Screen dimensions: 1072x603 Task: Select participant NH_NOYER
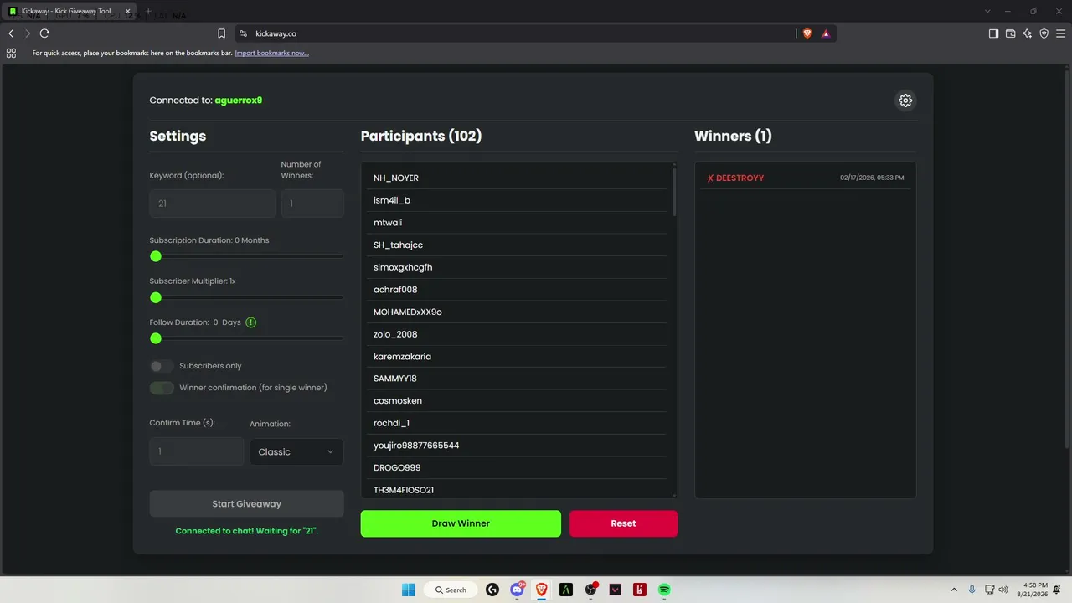517,178
